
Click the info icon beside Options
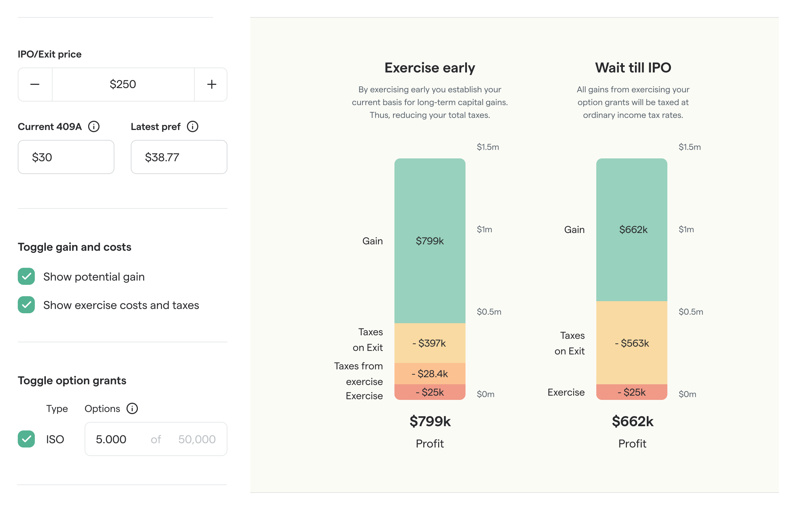click(x=132, y=409)
